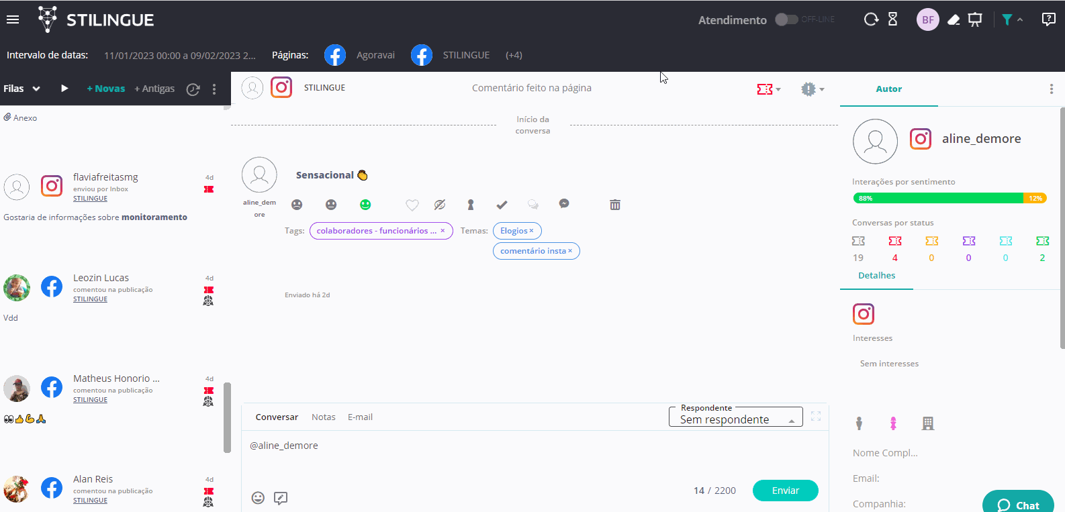
Task: Click the play queue button
Action: tap(64, 88)
